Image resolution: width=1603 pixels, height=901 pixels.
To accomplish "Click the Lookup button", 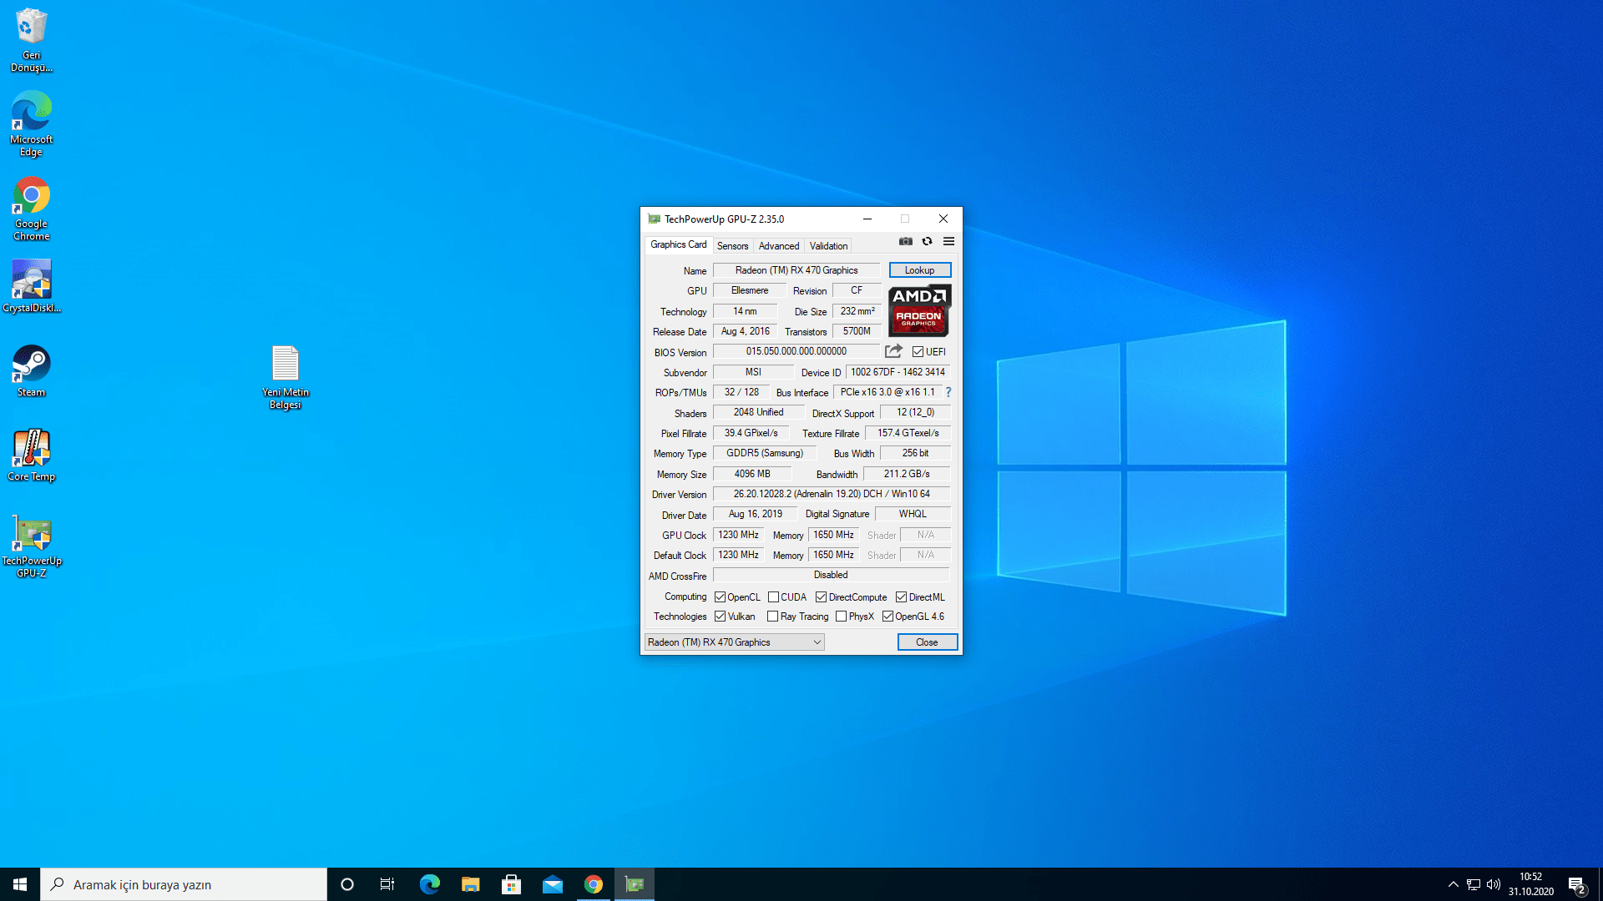I will (919, 270).
